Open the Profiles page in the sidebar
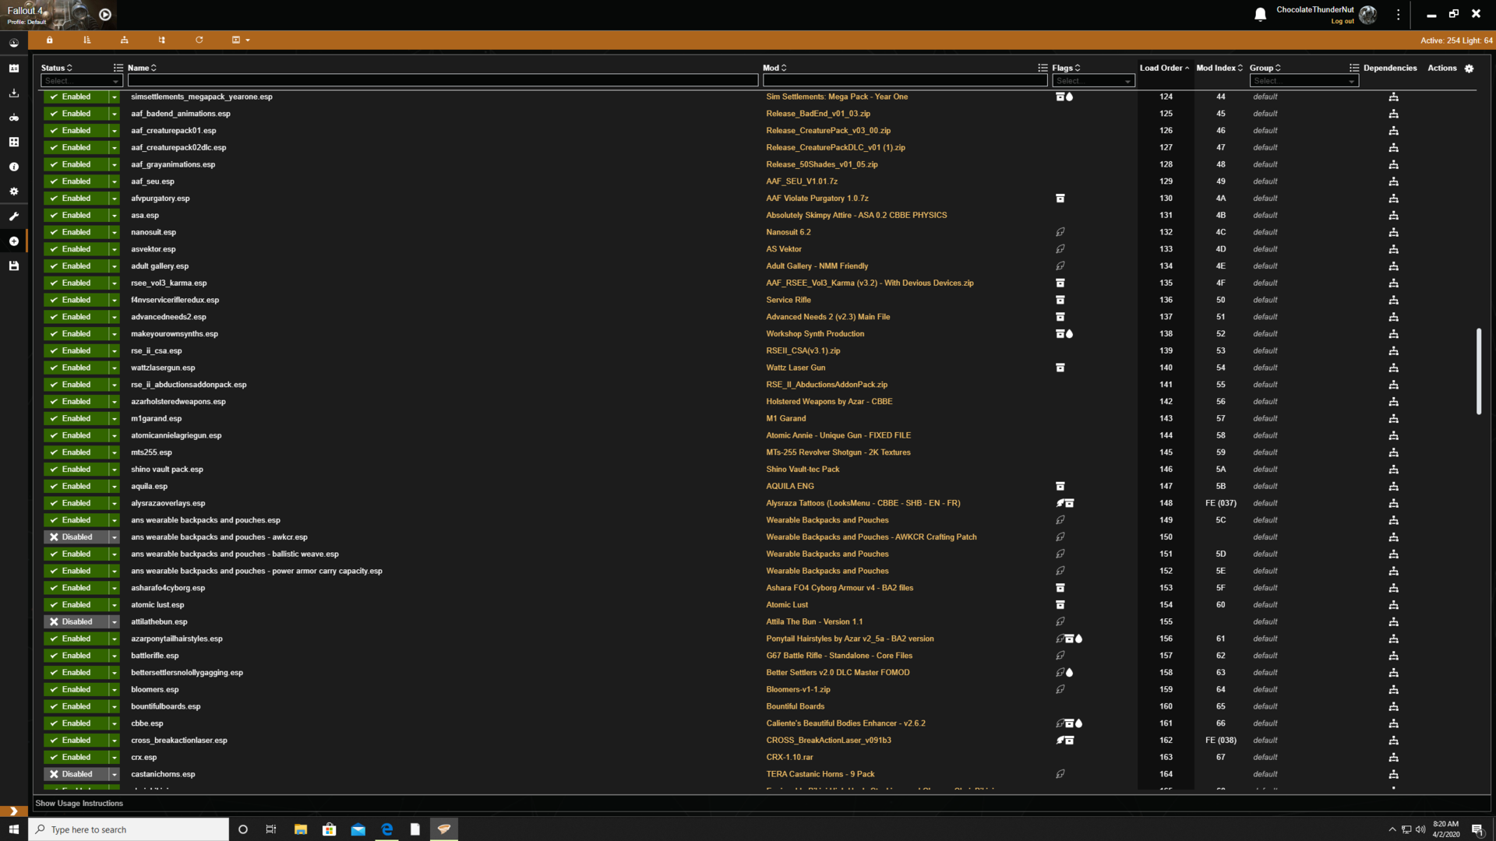1496x841 pixels. [13, 68]
